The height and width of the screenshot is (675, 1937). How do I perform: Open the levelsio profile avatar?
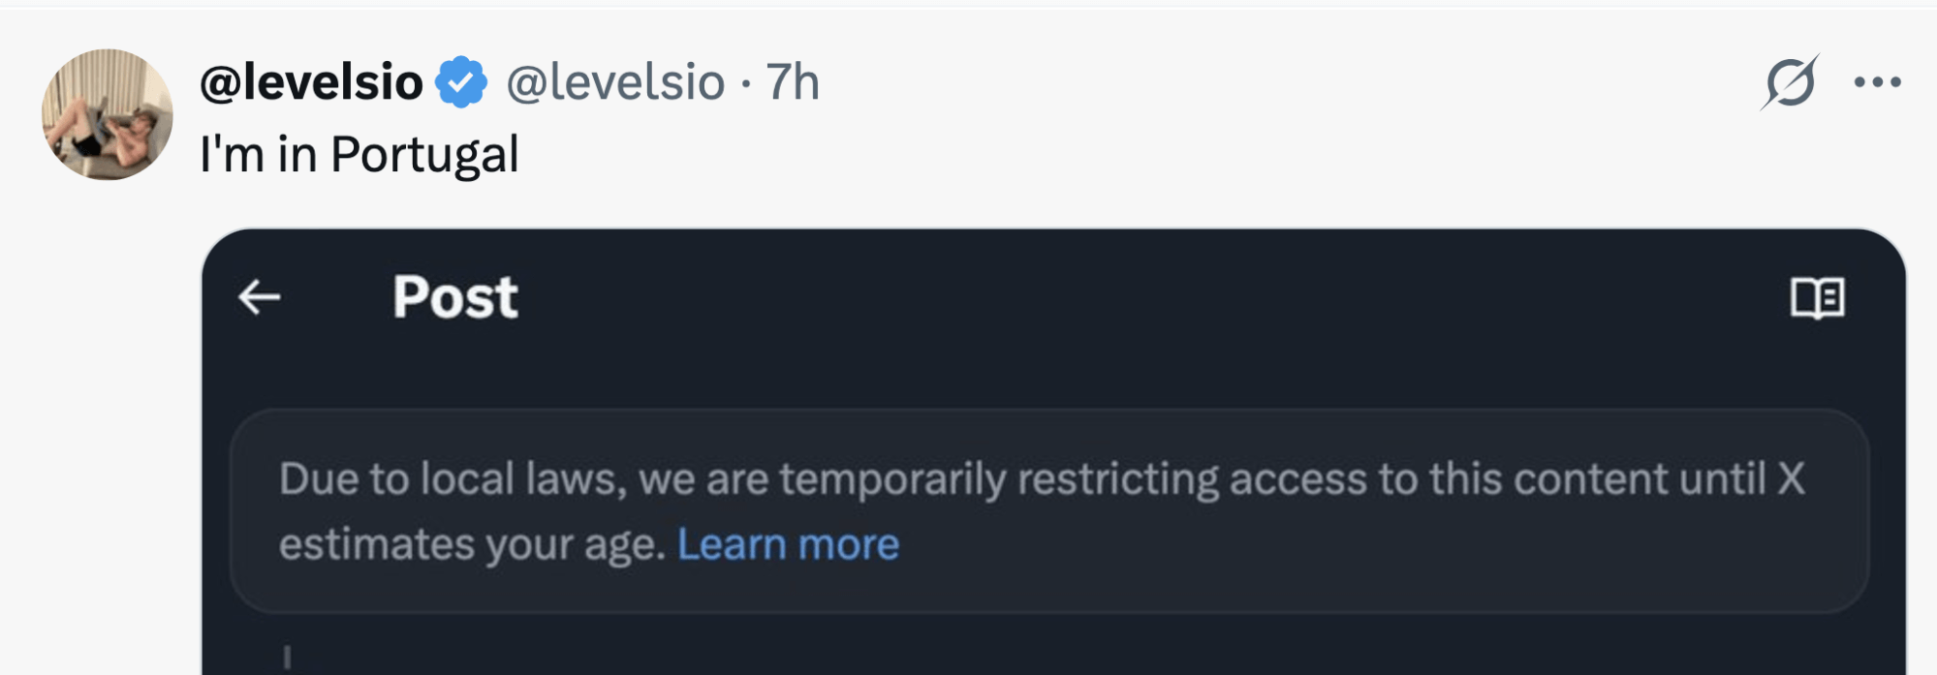[x=107, y=114]
